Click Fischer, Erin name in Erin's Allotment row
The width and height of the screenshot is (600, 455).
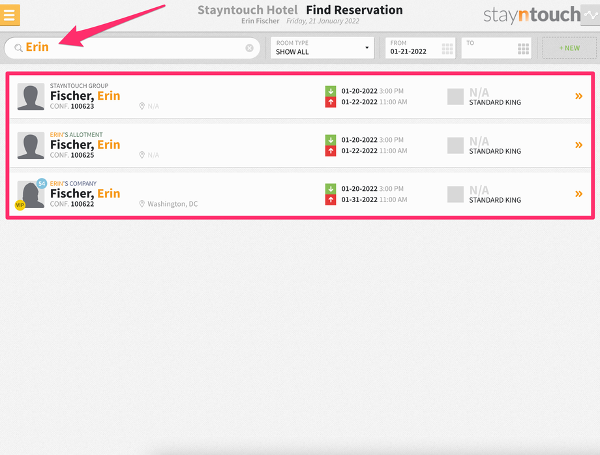click(x=85, y=145)
